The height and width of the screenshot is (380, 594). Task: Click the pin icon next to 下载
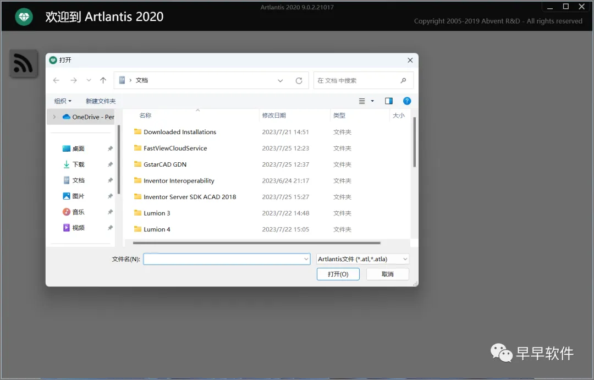tap(110, 164)
